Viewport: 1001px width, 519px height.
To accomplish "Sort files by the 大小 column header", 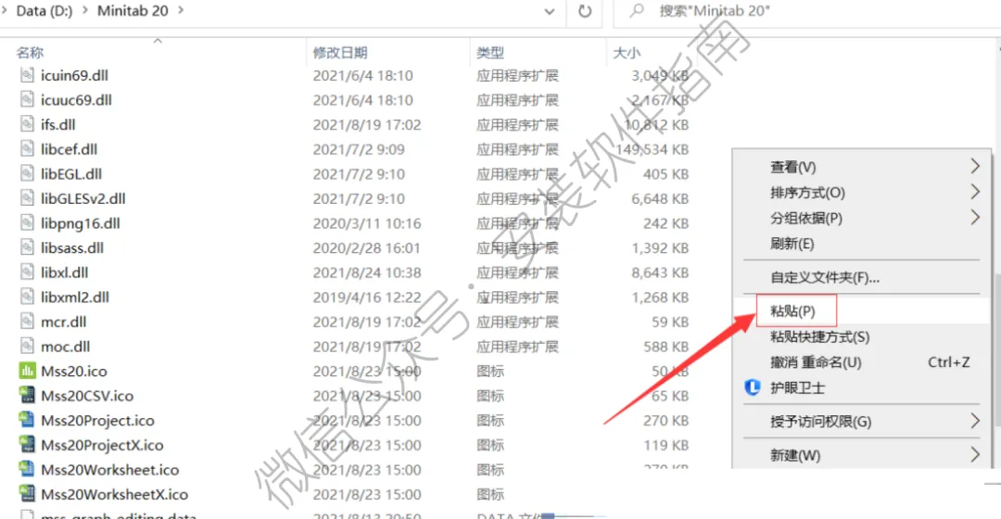I will click(x=627, y=52).
